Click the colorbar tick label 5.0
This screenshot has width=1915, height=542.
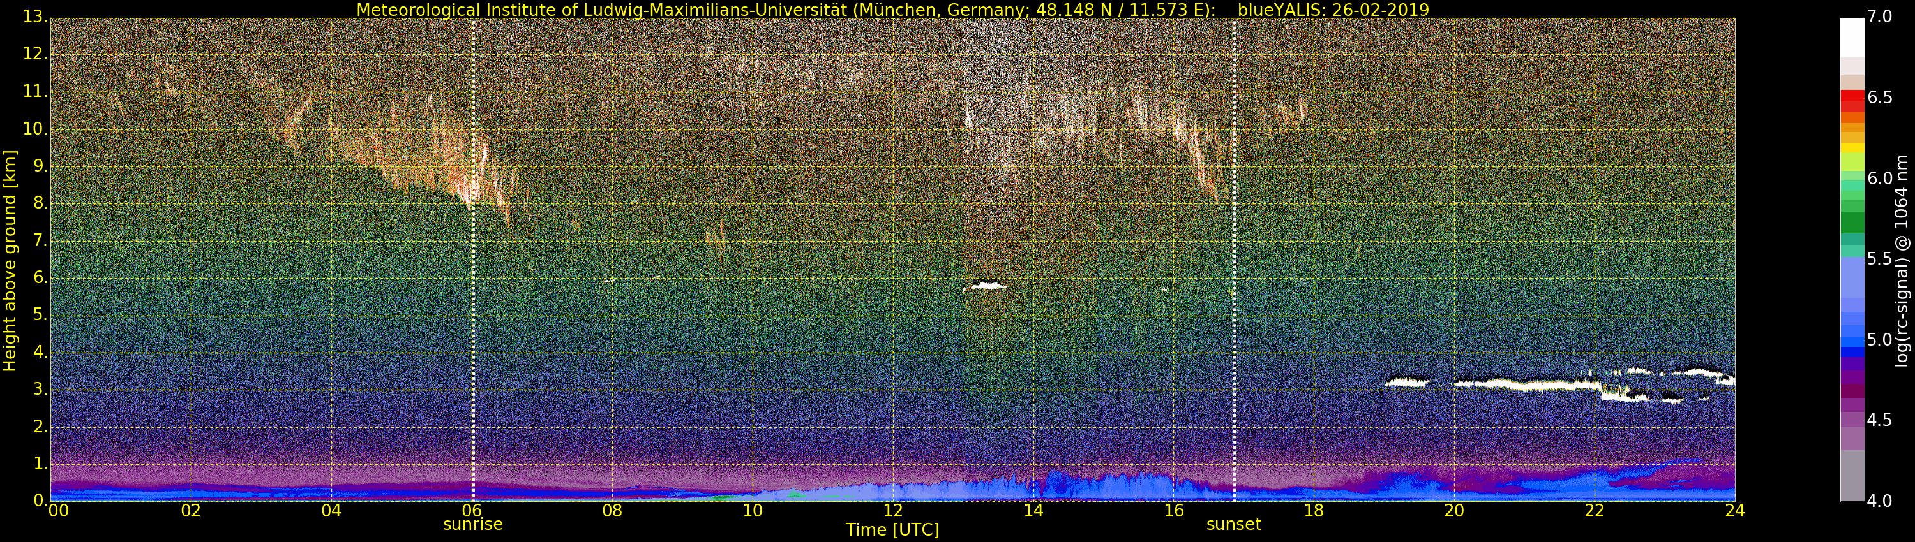coord(1880,339)
